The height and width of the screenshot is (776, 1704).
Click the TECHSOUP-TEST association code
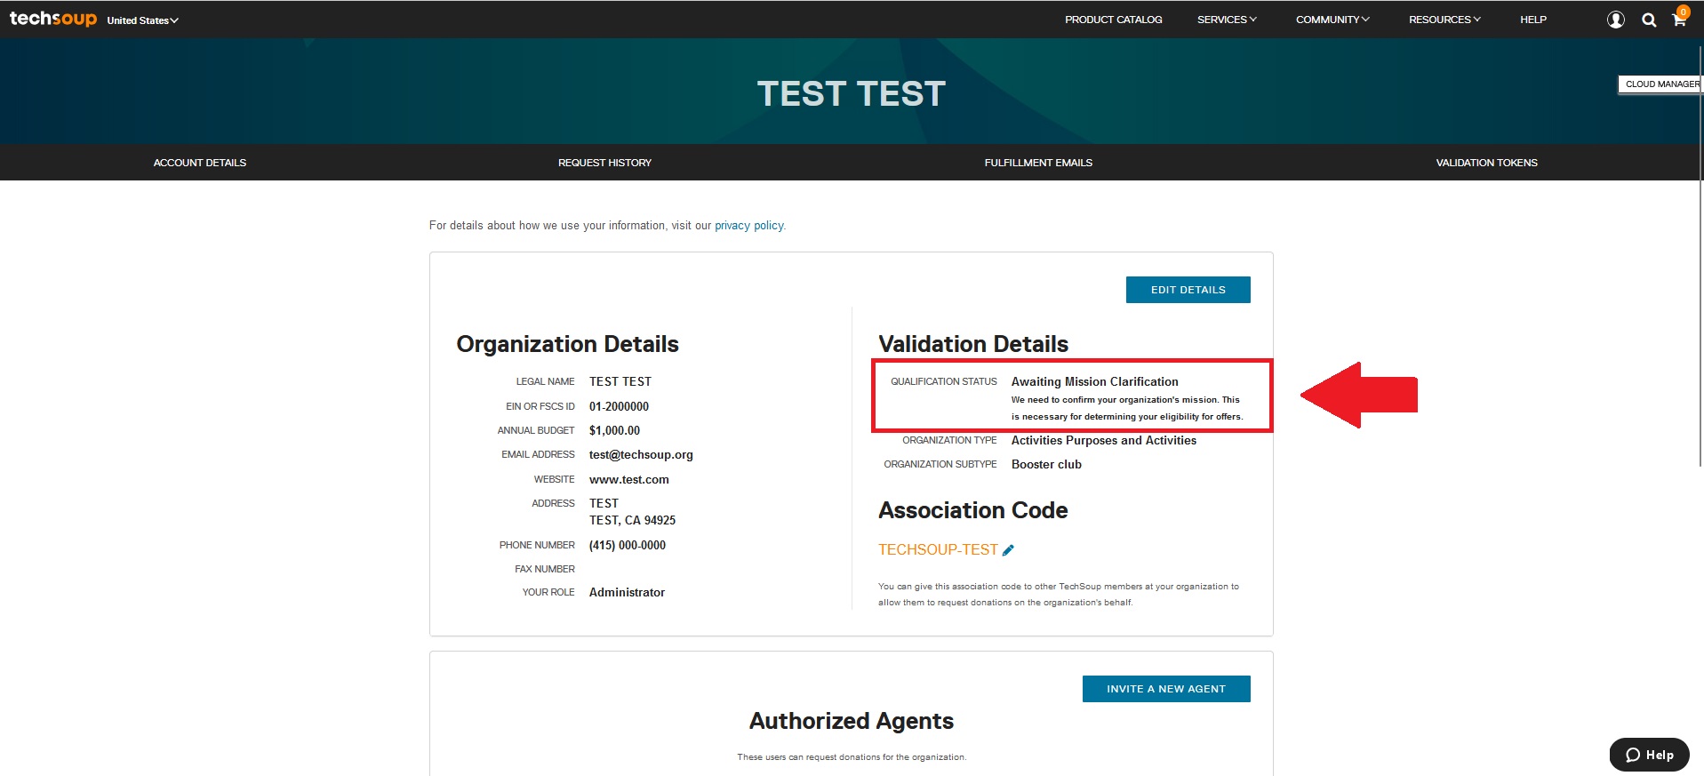click(938, 550)
